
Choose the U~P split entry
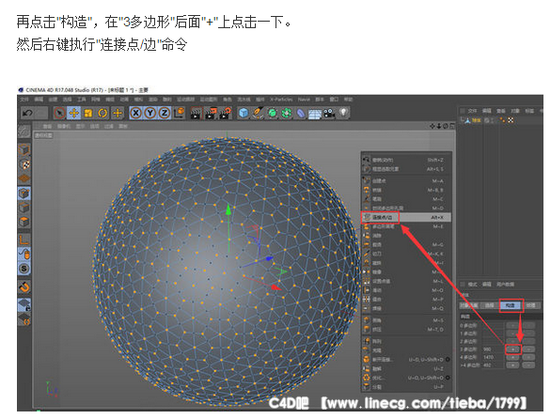pyautogui.click(x=406, y=387)
